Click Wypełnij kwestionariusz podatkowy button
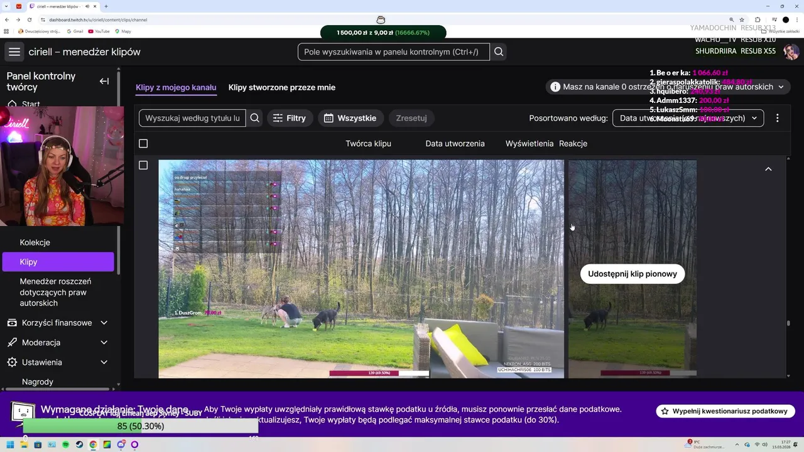This screenshot has height=452, width=804. click(x=725, y=411)
